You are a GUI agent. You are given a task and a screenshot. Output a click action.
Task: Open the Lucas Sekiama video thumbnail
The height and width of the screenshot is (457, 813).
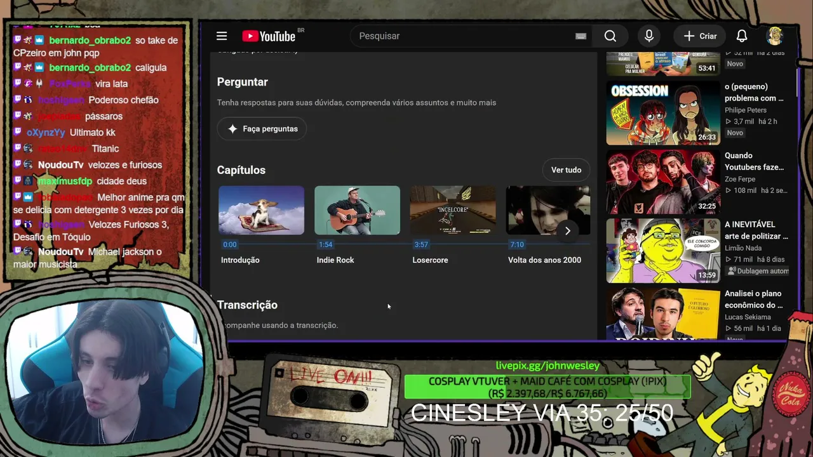pyautogui.click(x=663, y=314)
